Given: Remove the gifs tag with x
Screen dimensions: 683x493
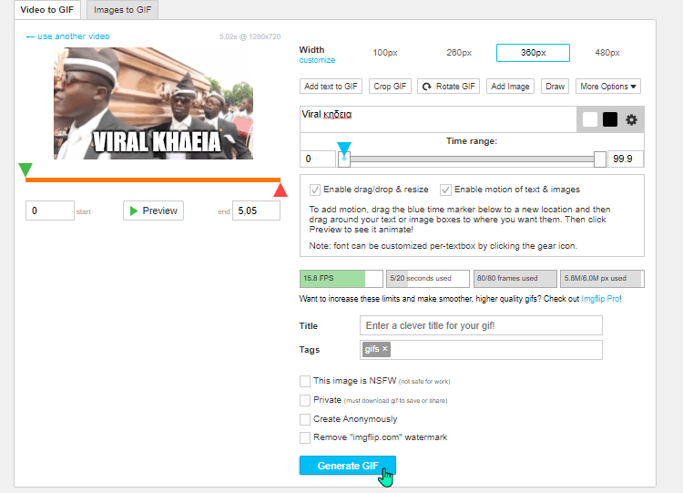Looking at the screenshot, I should tap(384, 349).
